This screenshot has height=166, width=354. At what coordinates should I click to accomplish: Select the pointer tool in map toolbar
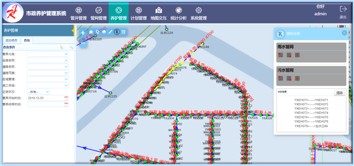point(97,32)
